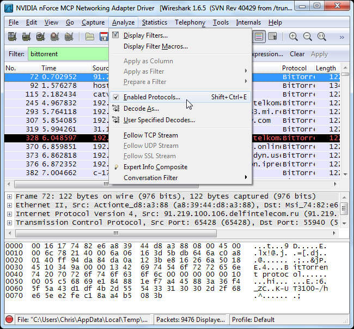The image size is (354, 329).
Task: Expand the Apply as Filter submenu arrow
Action: 246,71
